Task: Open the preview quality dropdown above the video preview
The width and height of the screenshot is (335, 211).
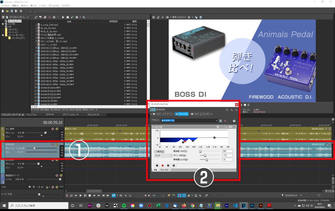Action: [179, 17]
